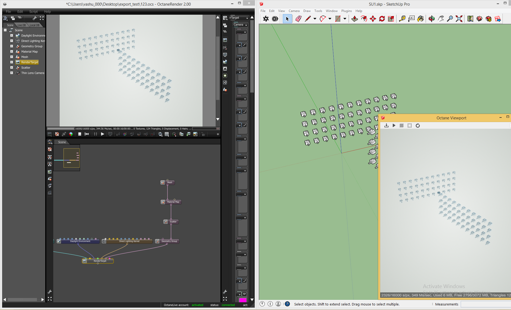The height and width of the screenshot is (310, 511).
Task: Click the SketchUp status help question icon
Action: (287, 304)
